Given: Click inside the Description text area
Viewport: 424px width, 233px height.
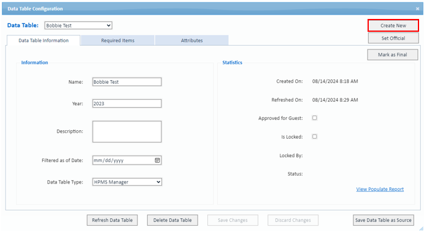Looking at the screenshot, I should pos(127,131).
